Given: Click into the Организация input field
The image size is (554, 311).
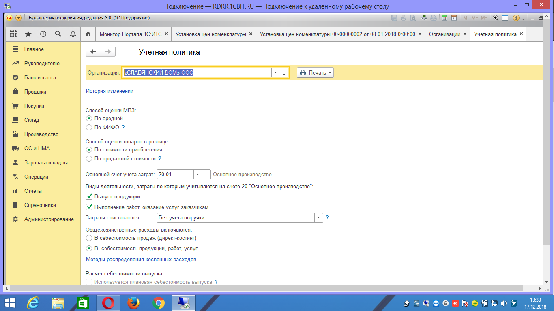Looking at the screenshot, I should (197, 72).
